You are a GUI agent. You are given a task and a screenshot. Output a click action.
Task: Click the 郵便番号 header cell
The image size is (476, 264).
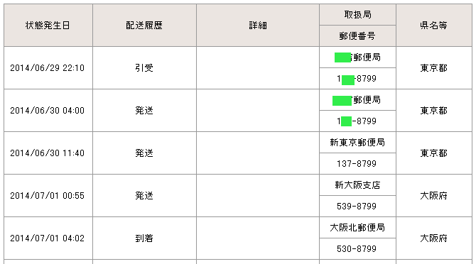pyautogui.click(x=357, y=35)
